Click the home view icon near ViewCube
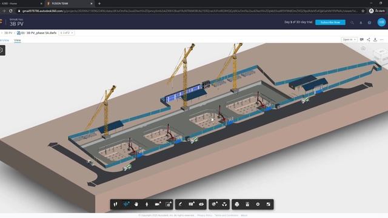 (363, 48)
